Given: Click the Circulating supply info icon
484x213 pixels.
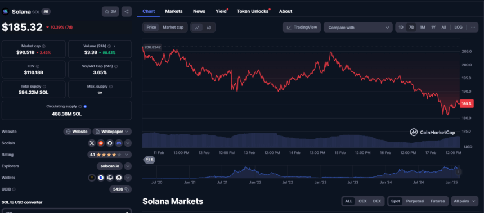Looking at the screenshot, I should (x=80, y=106).
